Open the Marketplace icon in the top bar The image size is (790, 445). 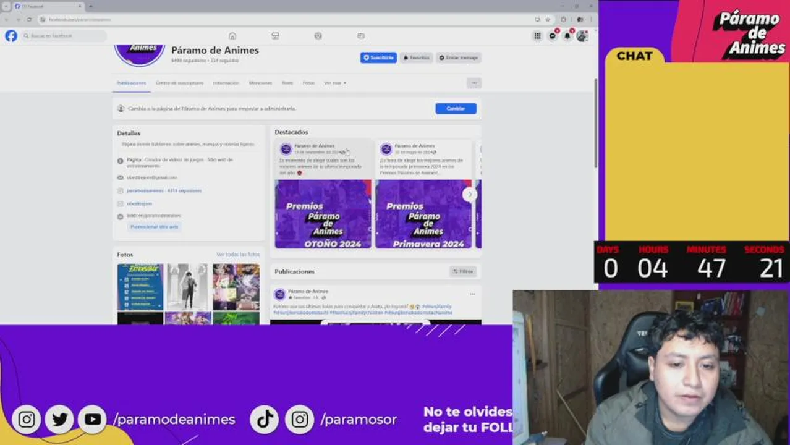(x=275, y=36)
